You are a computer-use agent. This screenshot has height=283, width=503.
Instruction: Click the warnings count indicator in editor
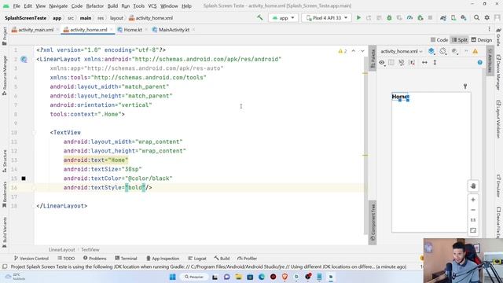(x=343, y=51)
